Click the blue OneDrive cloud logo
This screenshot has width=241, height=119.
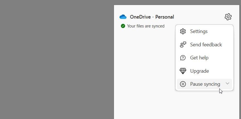click(123, 17)
